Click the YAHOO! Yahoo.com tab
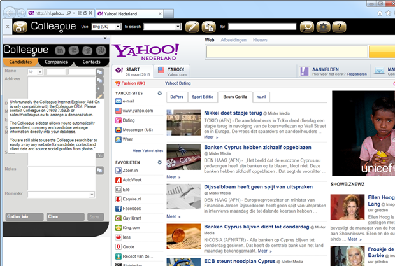This screenshot has width=395, height=266. (x=172, y=71)
